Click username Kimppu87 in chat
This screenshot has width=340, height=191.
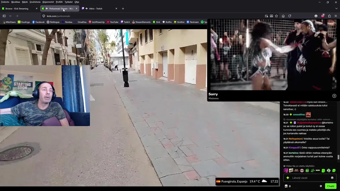294,147
